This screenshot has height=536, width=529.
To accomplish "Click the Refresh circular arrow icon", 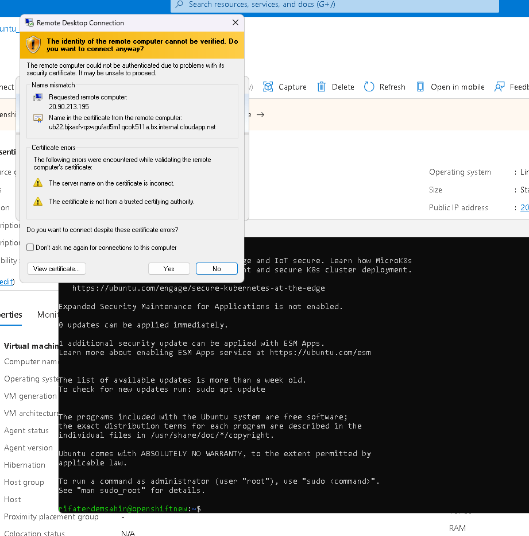I will pyautogui.click(x=369, y=87).
